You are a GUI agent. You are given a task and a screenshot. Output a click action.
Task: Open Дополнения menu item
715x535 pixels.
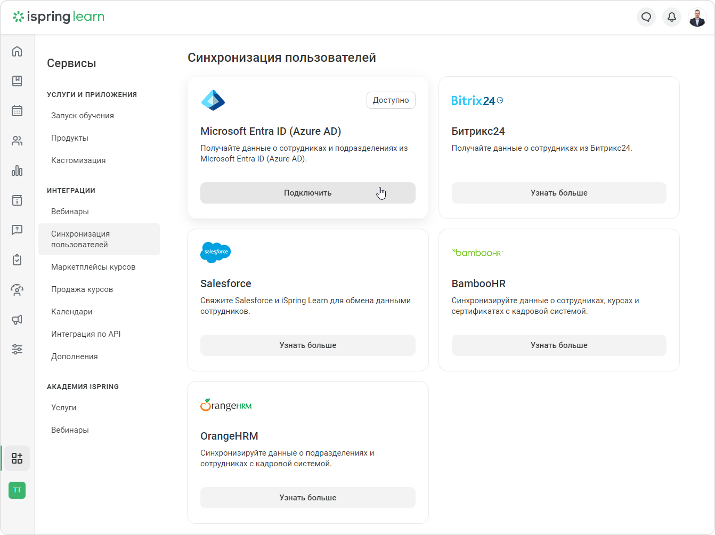[x=75, y=356]
